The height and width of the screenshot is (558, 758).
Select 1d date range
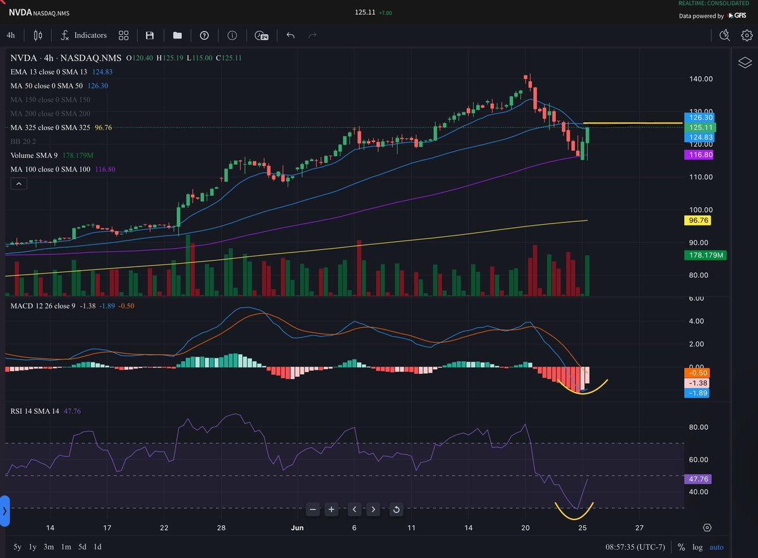click(97, 547)
